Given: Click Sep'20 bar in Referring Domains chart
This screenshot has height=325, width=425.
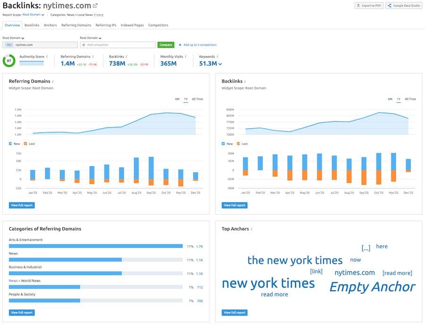Looking at the screenshot, I should click(151, 171).
